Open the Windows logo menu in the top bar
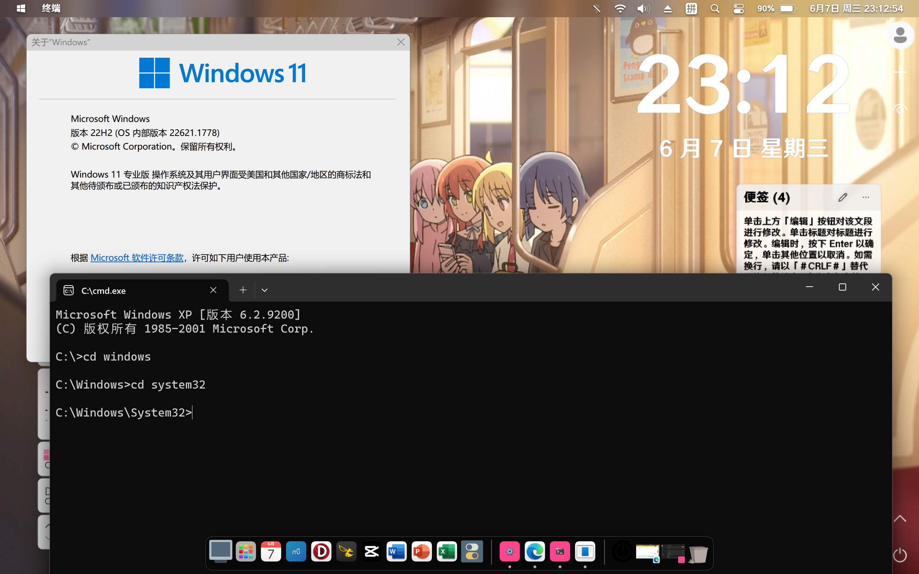This screenshot has height=574, width=919. tap(21, 8)
